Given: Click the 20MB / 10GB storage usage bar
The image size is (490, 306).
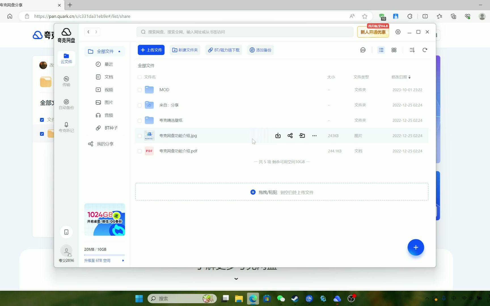Looking at the screenshot, I should pyautogui.click(x=104, y=255).
